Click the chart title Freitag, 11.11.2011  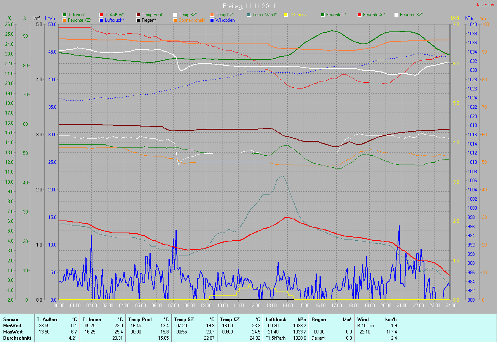(249, 6)
